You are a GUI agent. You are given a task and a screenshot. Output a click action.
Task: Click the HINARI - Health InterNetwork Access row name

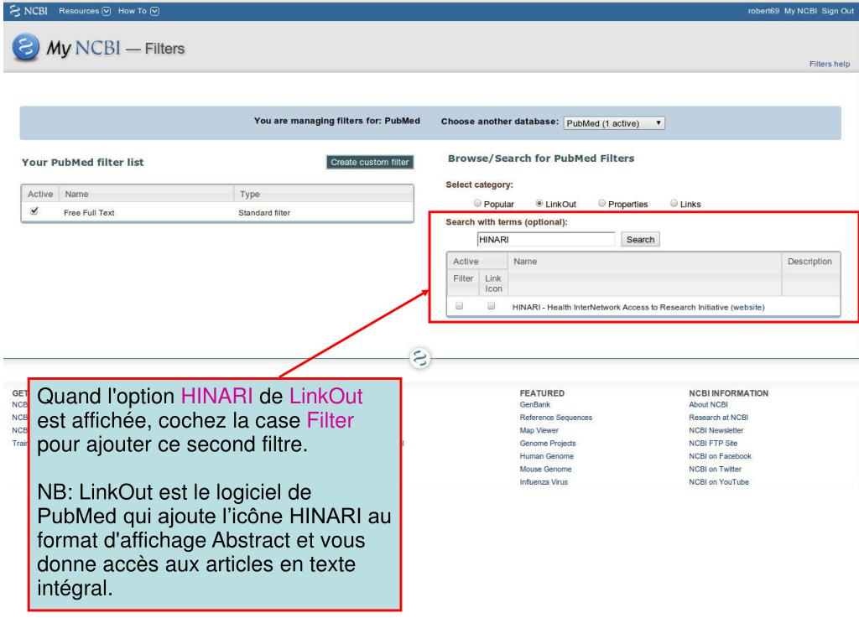click(620, 307)
